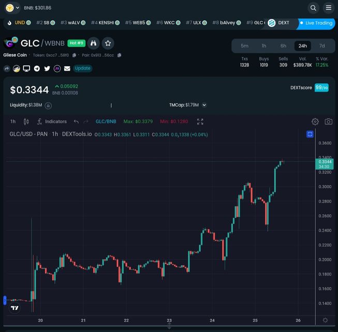Open the candle chart style icon
This screenshot has height=332, width=338.
coord(26,121)
